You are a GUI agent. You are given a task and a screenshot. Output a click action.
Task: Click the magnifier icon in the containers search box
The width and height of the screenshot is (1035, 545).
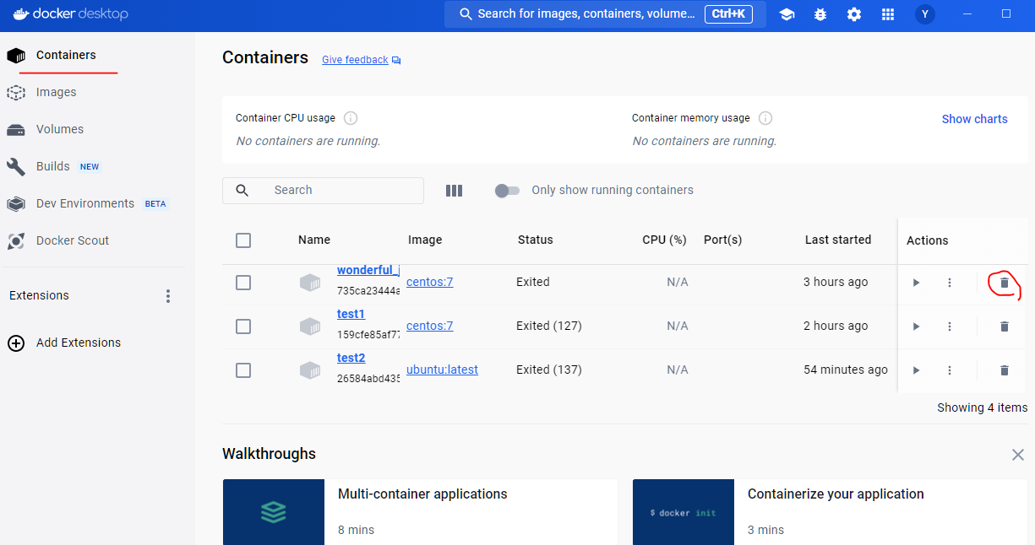tap(242, 191)
